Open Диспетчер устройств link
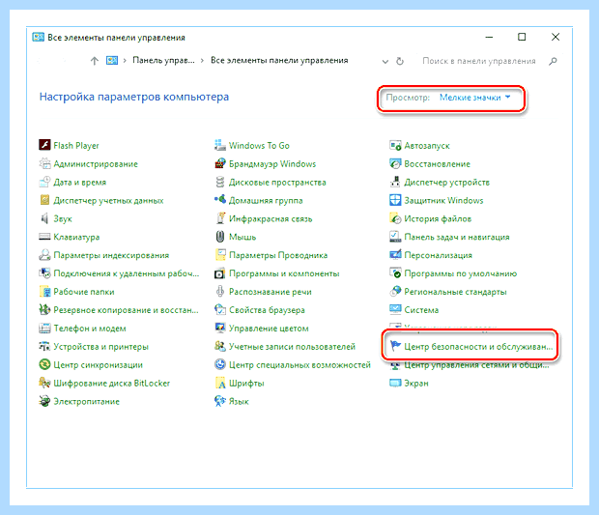Viewport: 599px width, 515px height. pos(447,183)
